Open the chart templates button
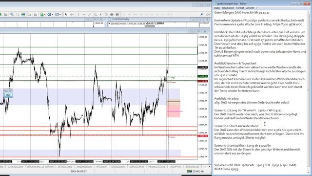This screenshot has height=176, width=312. (x=57, y=14)
